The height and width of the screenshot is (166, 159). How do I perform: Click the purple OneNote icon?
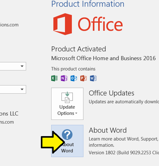64,78
